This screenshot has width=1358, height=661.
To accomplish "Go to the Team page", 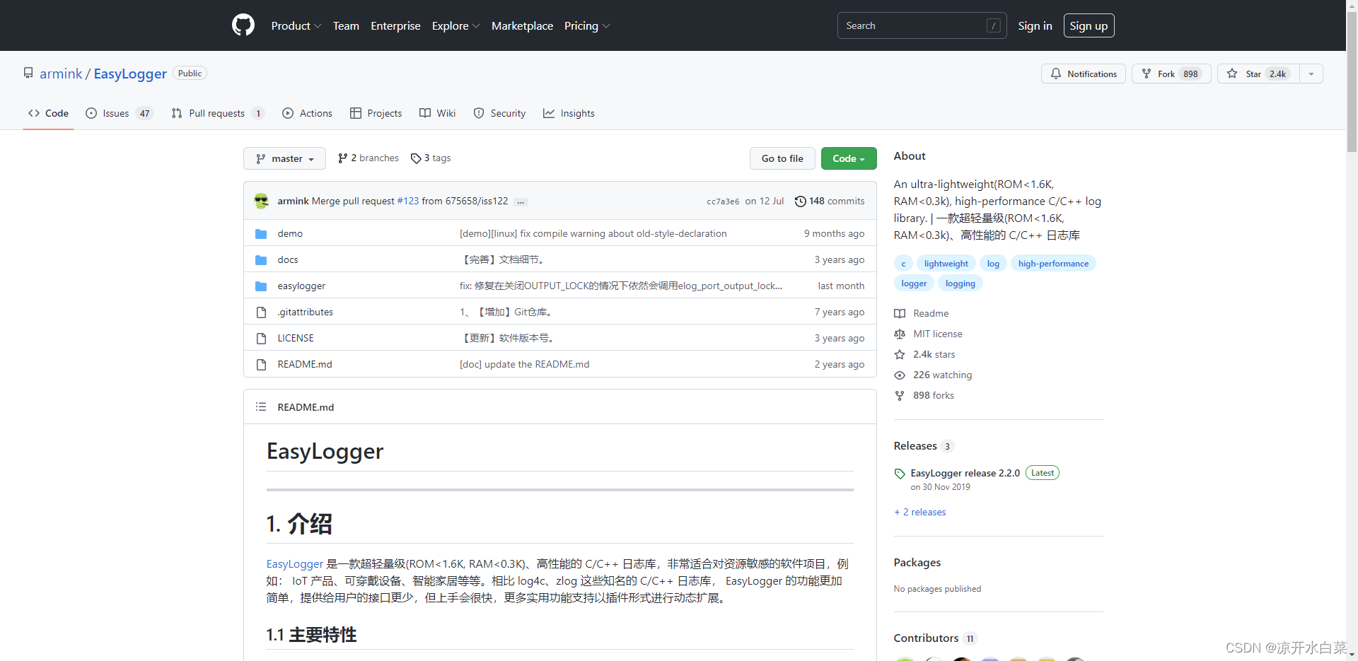I will 346,25.
